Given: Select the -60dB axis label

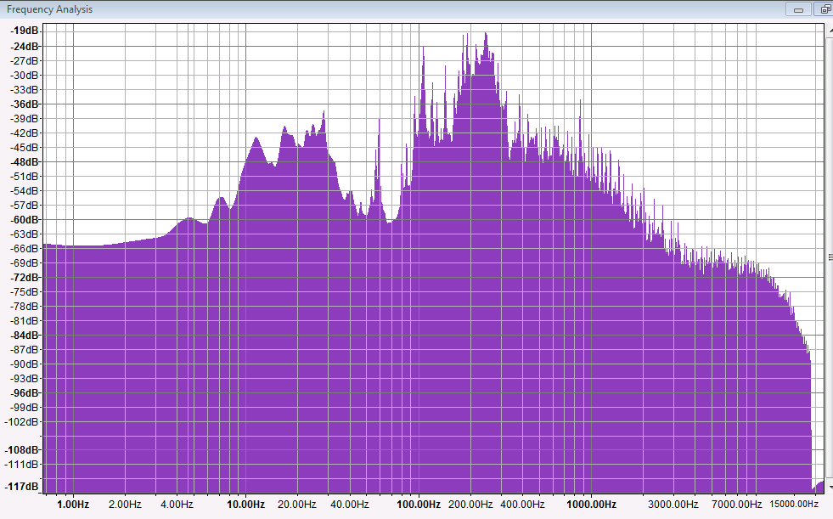Looking at the screenshot, I should 25,219.
